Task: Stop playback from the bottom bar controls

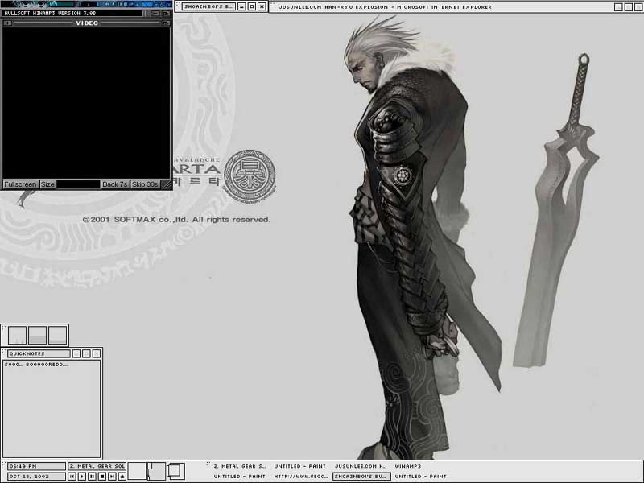Action: pyautogui.click(x=101, y=477)
